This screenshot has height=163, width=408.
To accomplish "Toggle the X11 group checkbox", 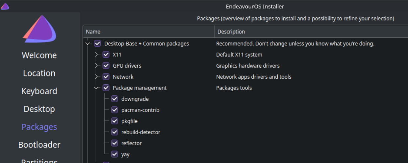I will [x=106, y=55].
